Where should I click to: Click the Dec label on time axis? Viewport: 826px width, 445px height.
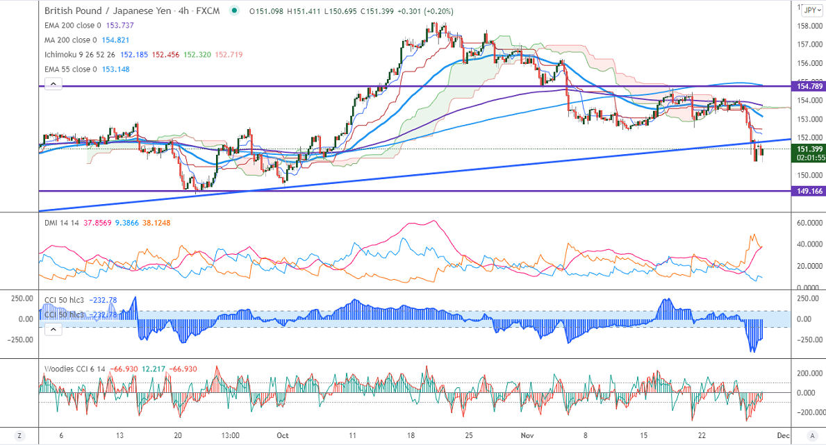pyautogui.click(x=784, y=435)
